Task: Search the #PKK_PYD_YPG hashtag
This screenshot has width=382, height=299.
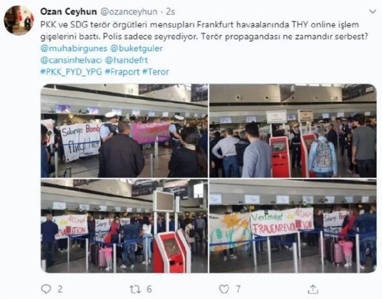Action: tap(71, 72)
